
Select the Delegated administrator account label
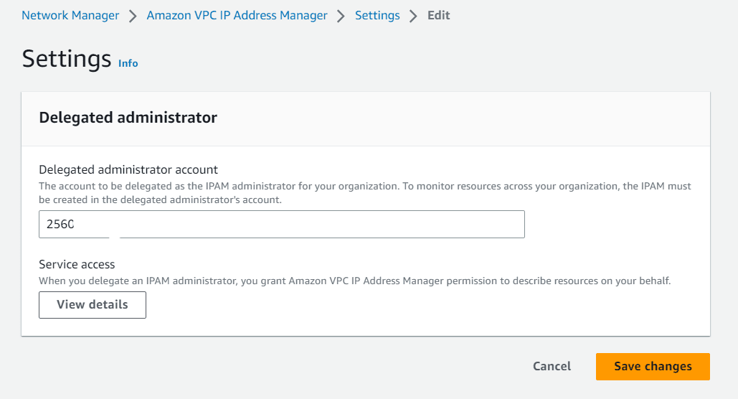point(128,169)
